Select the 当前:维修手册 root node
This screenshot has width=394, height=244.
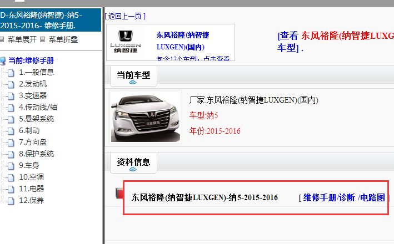[x=31, y=60]
